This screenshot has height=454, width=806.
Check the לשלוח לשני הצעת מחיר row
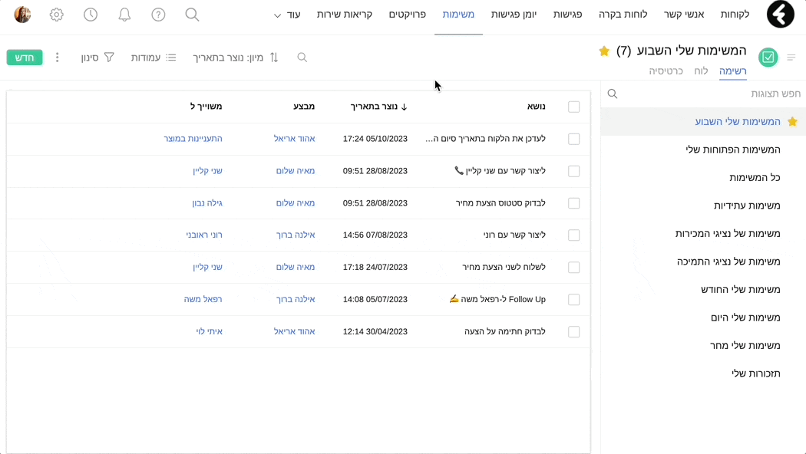coord(573,268)
